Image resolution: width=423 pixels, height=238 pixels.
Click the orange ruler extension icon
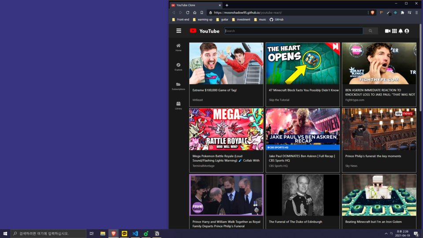(x=382, y=12)
